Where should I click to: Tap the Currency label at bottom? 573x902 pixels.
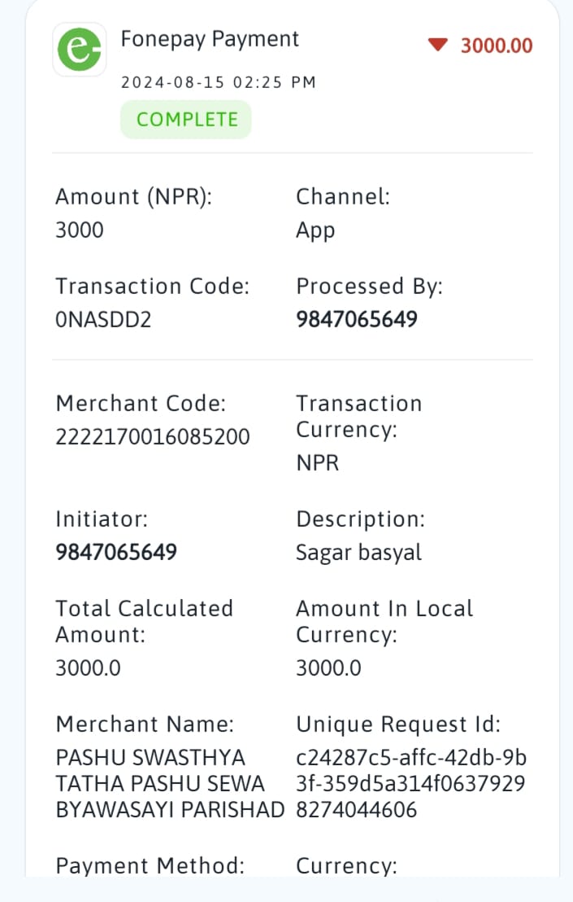346,865
